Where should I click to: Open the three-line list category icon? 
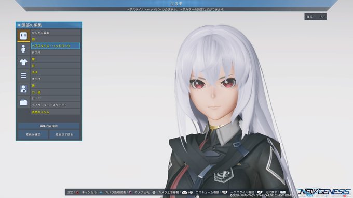coord(24,75)
